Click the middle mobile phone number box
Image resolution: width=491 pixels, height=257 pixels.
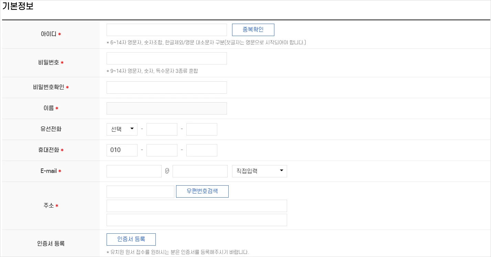click(x=162, y=150)
